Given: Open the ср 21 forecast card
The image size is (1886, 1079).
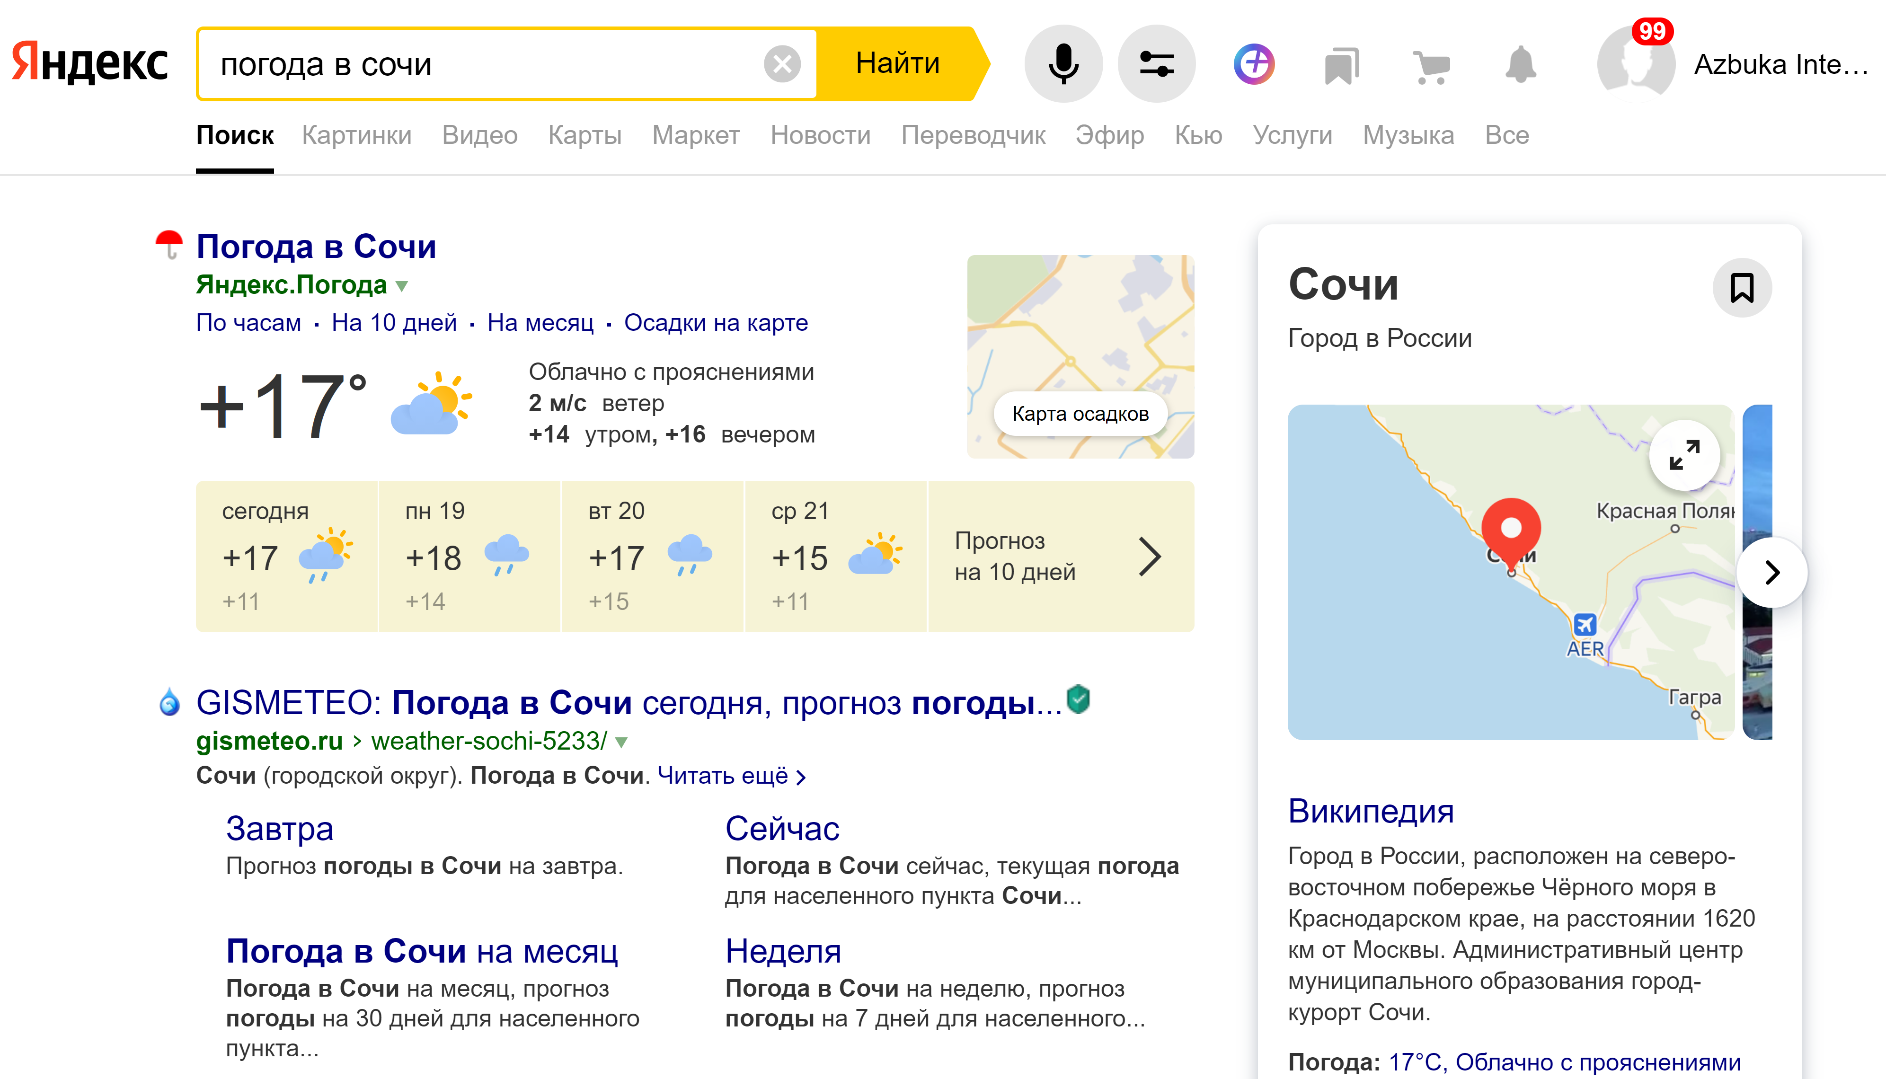Looking at the screenshot, I should pyautogui.click(x=836, y=557).
